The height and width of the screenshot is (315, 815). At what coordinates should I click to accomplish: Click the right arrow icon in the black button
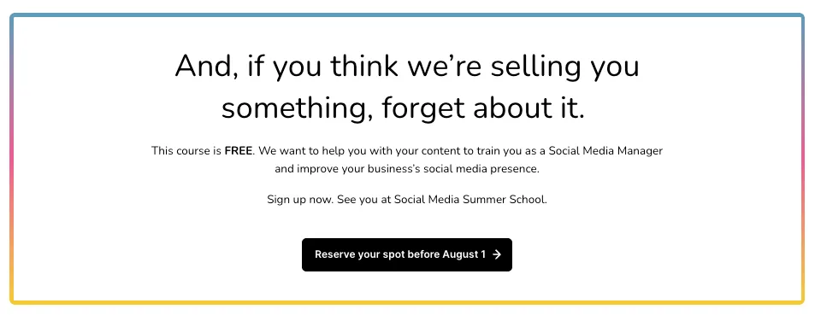pos(497,254)
